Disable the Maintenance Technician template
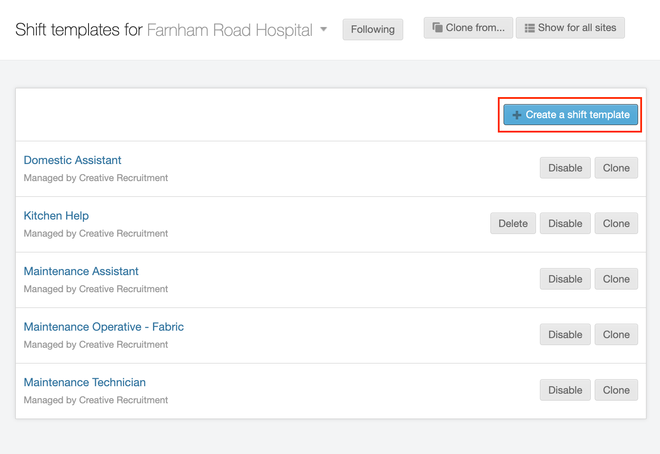 point(565,390)
